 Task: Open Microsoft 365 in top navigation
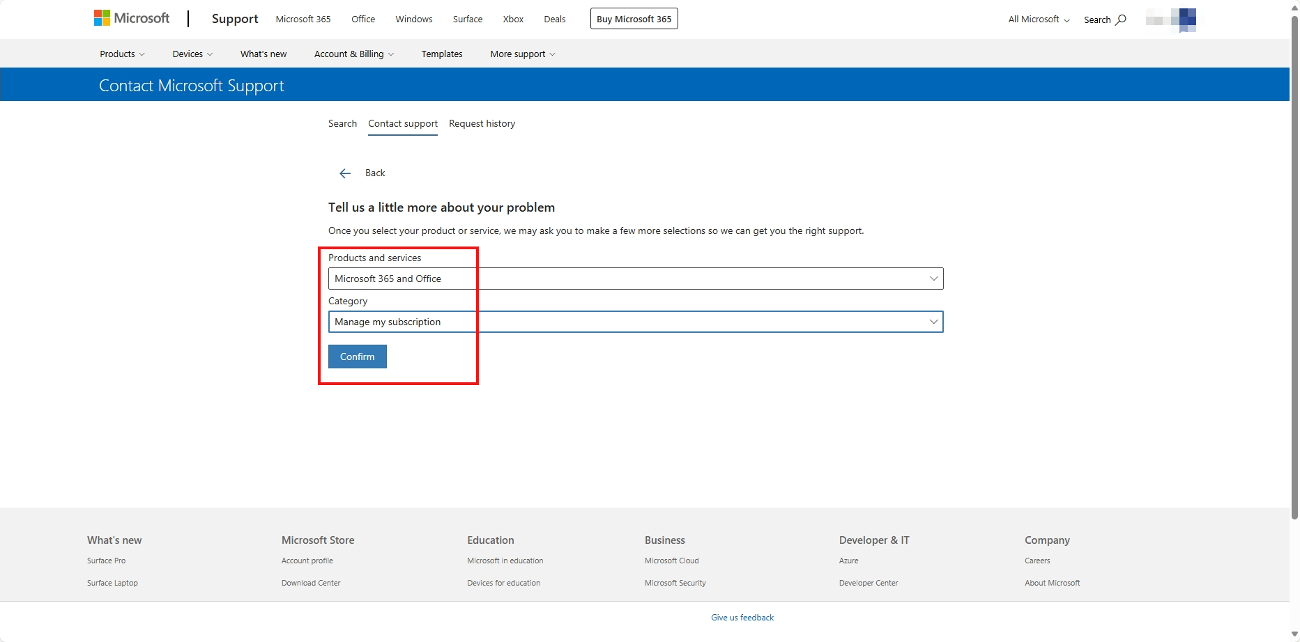coord(303,19)
